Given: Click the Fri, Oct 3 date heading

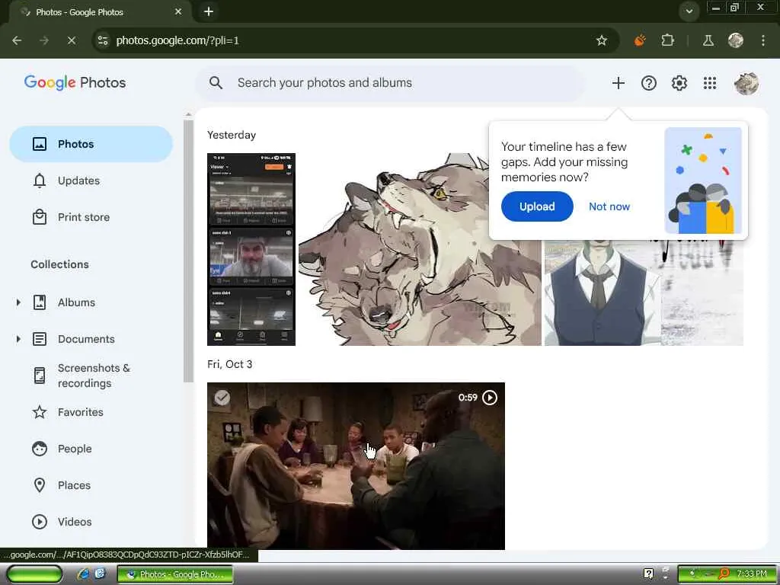Looking at the screenshot, I should (230, 364).
